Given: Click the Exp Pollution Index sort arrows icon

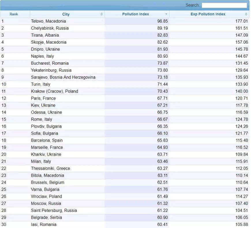Looking at the screenshot, I should (x=246, y=14).
